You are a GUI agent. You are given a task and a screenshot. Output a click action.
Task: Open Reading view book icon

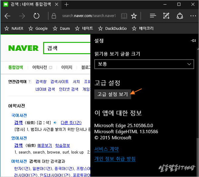[124, 16]
